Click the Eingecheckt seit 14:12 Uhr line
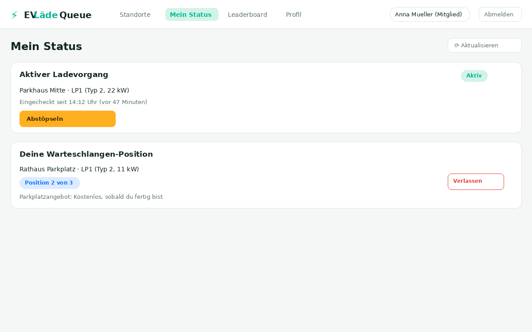This screenshot has width=532, height=332. (x=83, y=102)
